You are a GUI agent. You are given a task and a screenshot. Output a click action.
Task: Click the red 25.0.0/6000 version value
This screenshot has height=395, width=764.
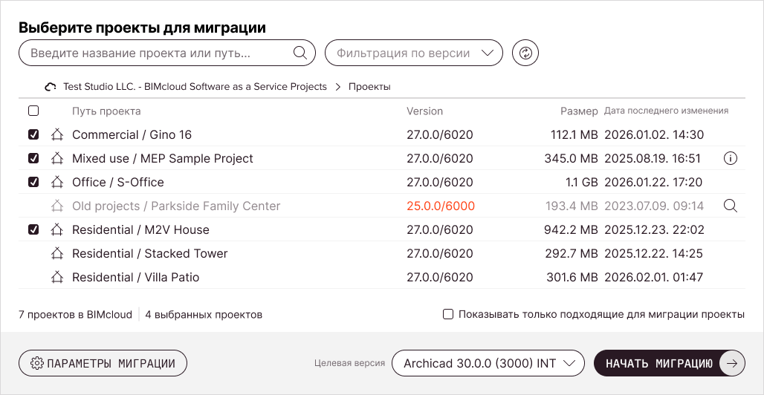point(441,206)
